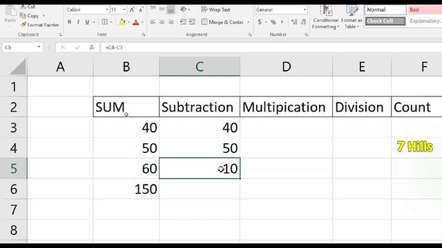
Task: Click the Select All corner triangle
Action: pos(17,68)
